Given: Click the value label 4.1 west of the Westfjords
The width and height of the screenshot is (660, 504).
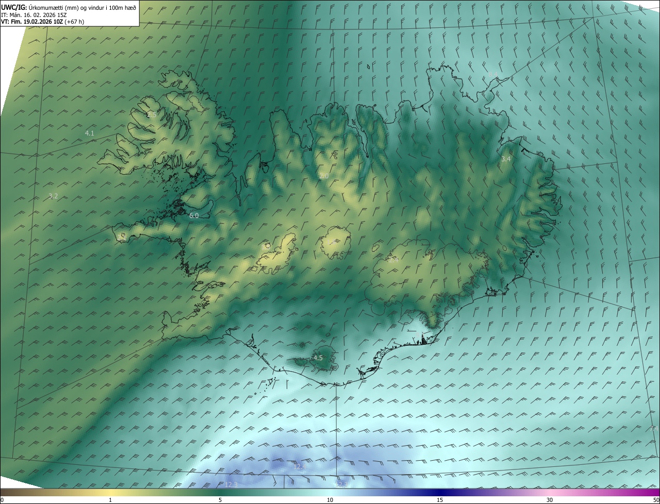Looking at the screenshot, I should [89, 133].
